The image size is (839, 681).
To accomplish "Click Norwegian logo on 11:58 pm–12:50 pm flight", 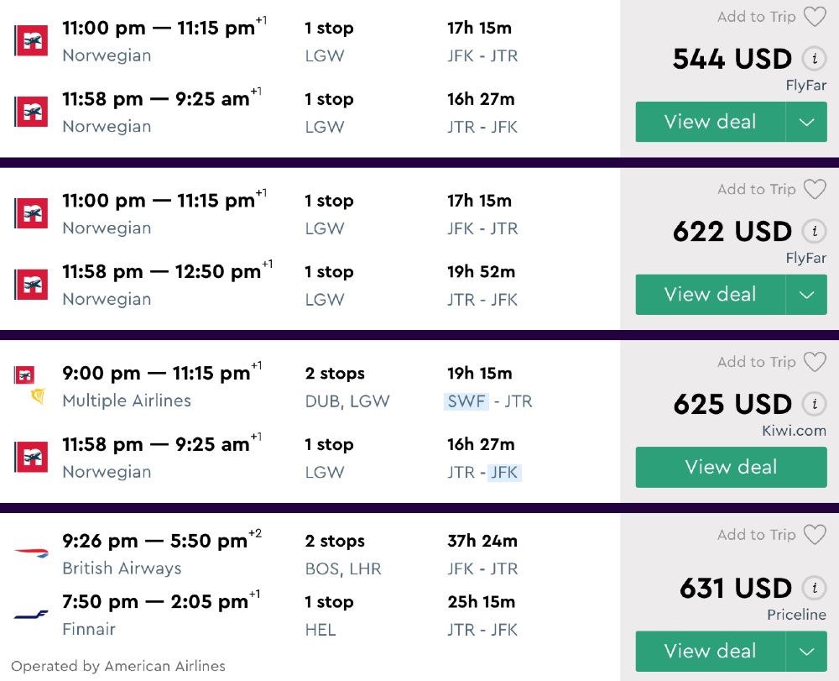I will point(31,285).
